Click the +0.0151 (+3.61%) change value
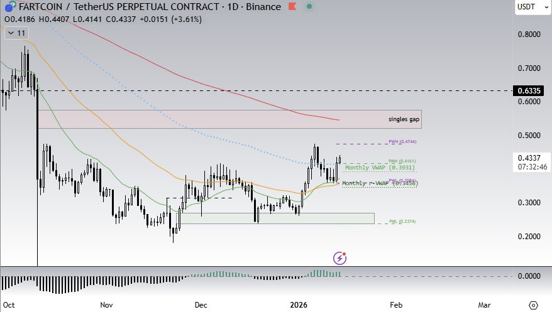 coord(170,19)
